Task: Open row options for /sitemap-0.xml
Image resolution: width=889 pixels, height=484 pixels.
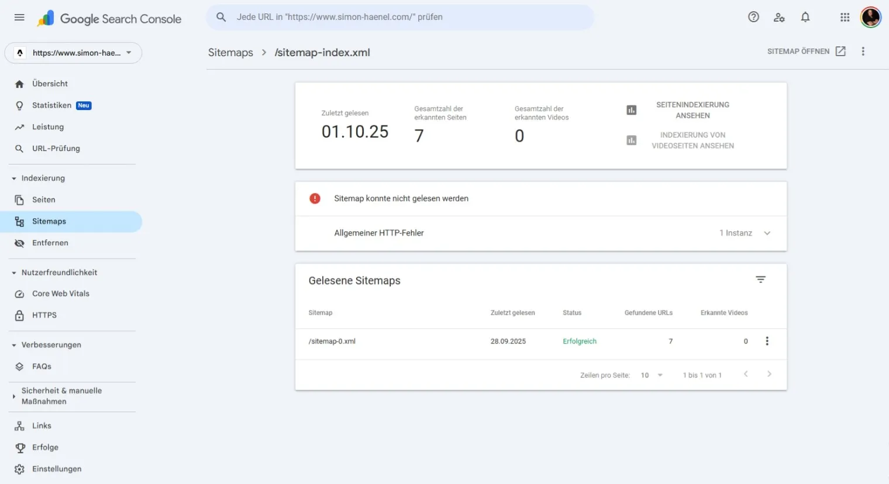Action: click(x=767, y=341)
